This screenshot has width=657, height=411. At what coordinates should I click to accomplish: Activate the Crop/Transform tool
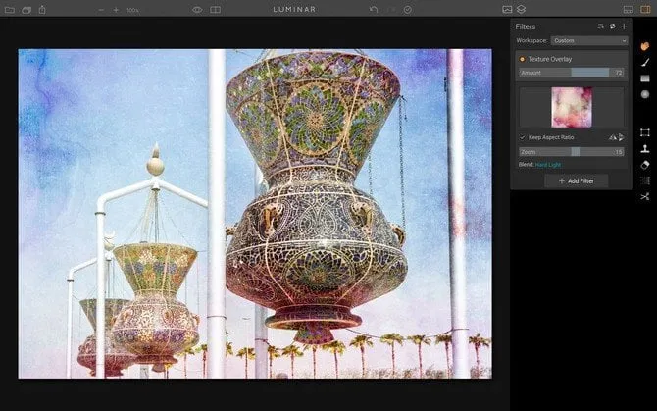coord(645,132)
